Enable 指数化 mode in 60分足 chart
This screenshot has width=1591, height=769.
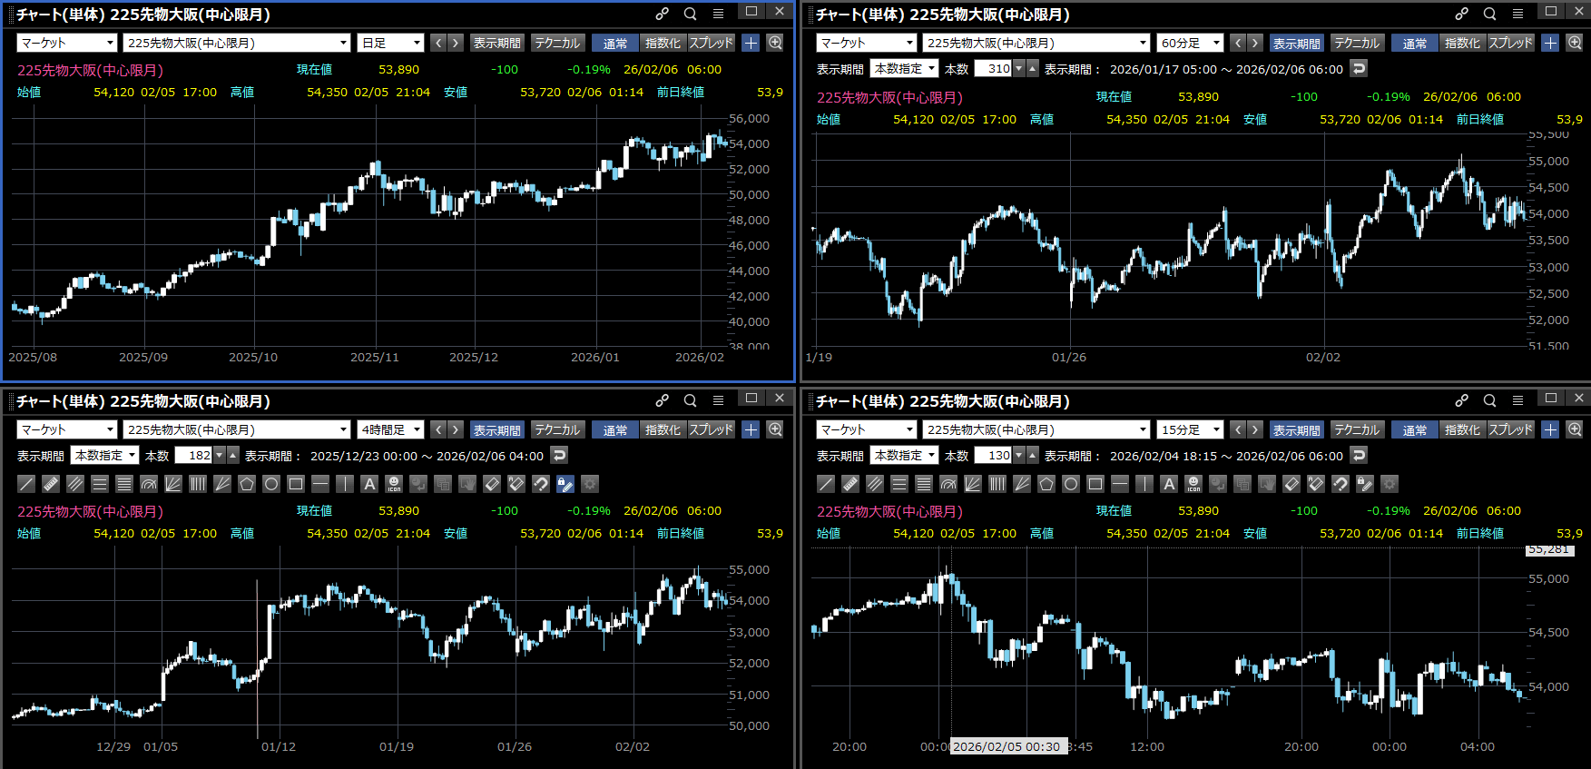click(1461, 43)
